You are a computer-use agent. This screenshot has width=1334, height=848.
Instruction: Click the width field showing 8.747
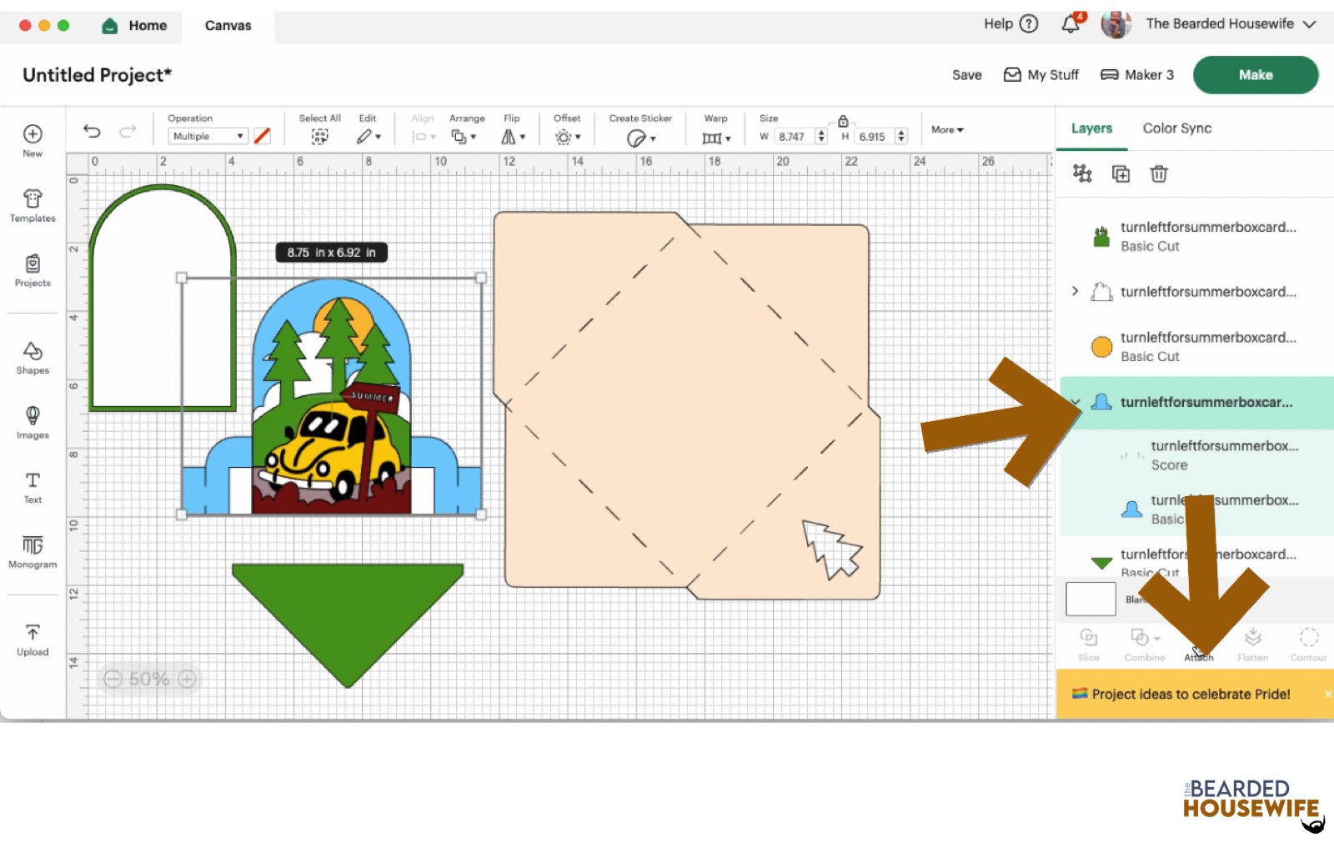coord(793,137)
